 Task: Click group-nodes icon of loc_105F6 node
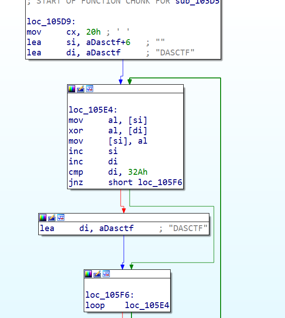tap(106, 274)
